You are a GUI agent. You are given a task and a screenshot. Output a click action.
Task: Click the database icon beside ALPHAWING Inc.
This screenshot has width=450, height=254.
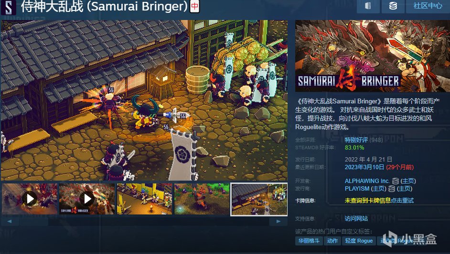pos(396,181)
